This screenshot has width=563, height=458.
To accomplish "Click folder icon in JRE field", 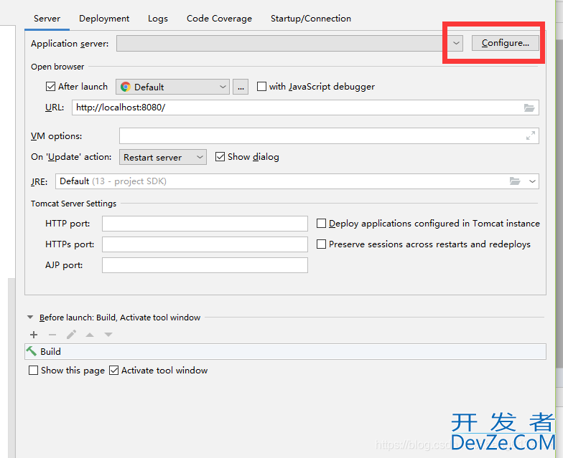I will pos(515,181).
